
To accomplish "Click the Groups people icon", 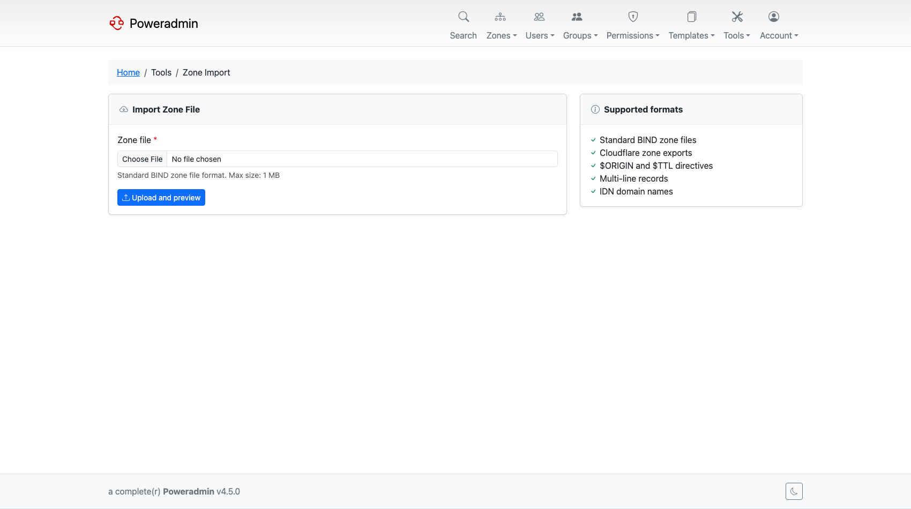I will pyautogui.click(x=577, y=17).
